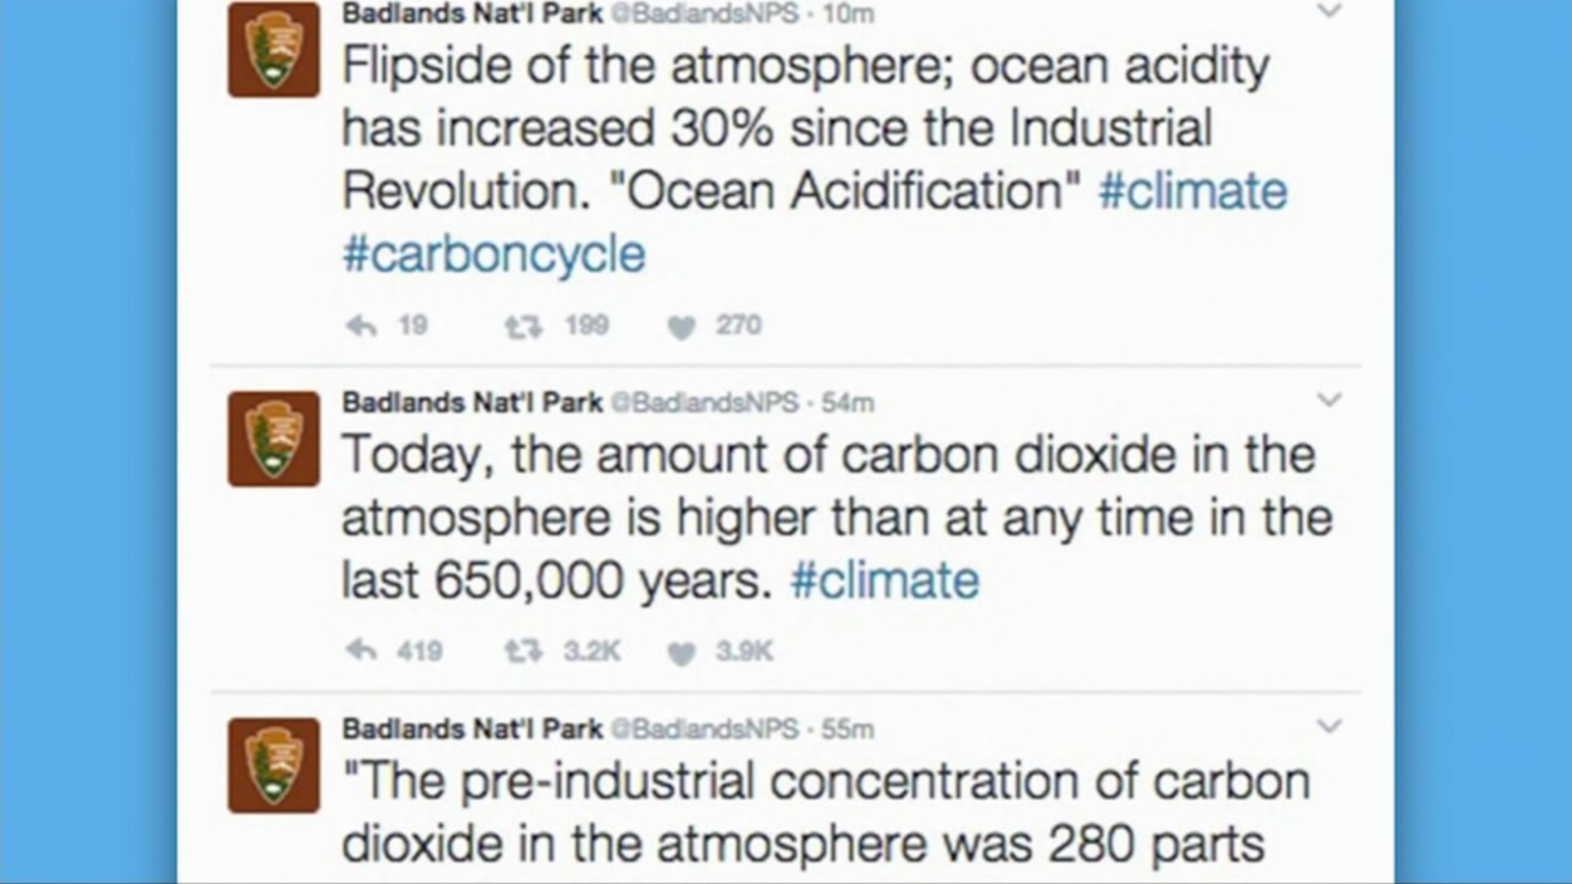The width and height of the screenshot is (1572, 884).
Task: Click the 10m timestamp on top tweet
Action: click(848, 14)
